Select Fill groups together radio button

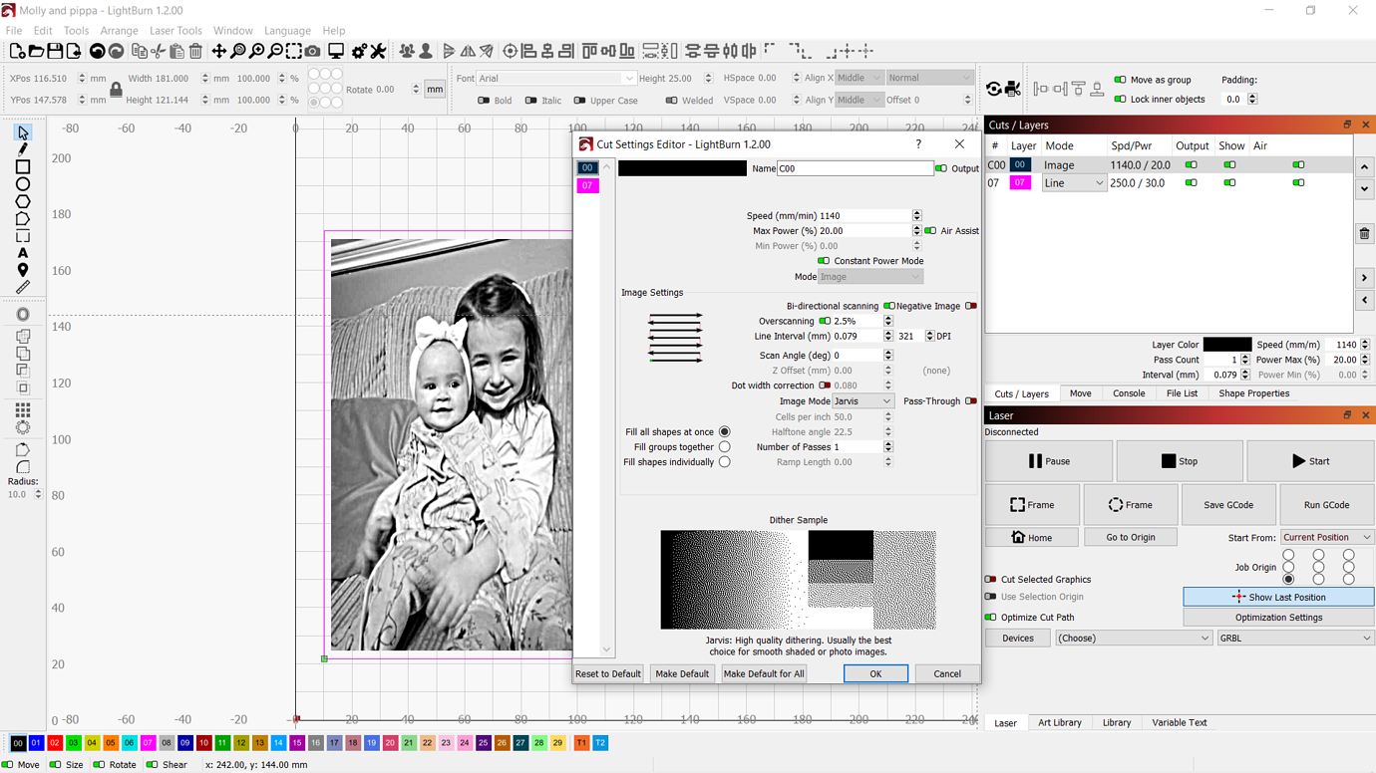coord(725,447)
